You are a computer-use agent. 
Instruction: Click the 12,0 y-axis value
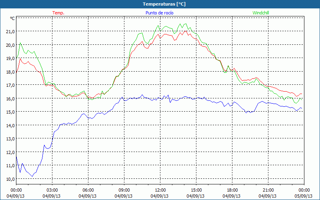point(11,152)
